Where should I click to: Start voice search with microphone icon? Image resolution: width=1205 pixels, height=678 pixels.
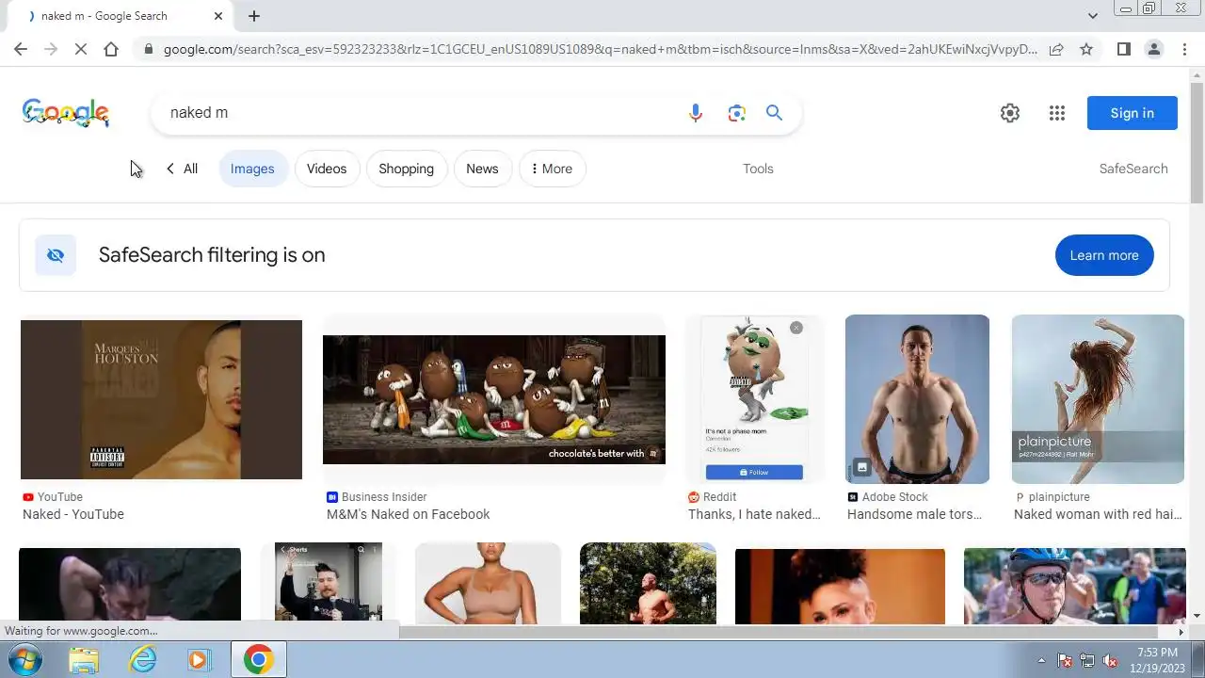(696, 113)
